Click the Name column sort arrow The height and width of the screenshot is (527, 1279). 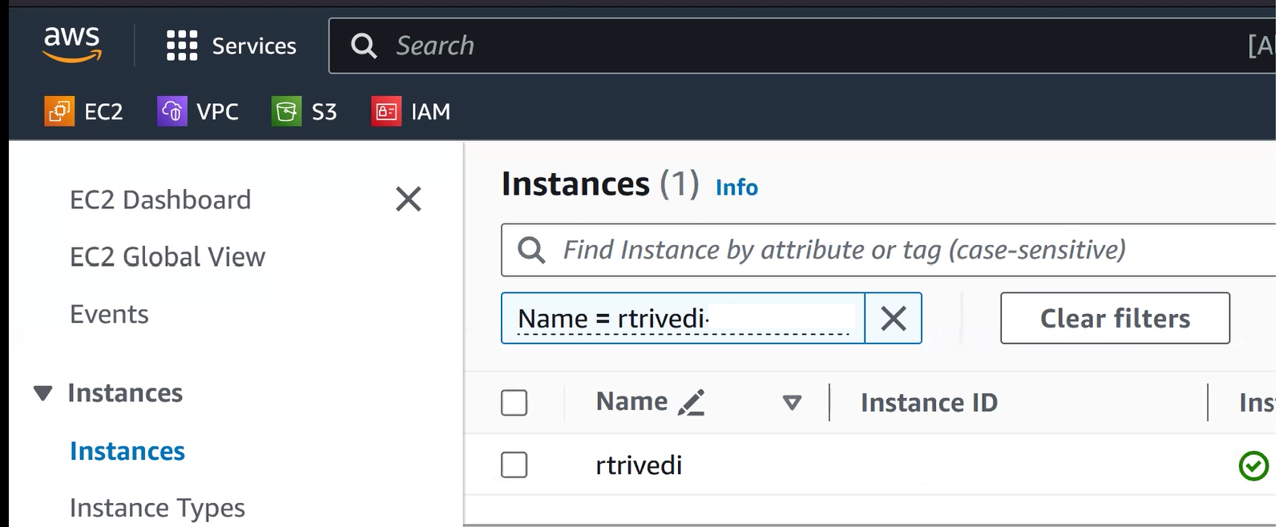point(792,403)
